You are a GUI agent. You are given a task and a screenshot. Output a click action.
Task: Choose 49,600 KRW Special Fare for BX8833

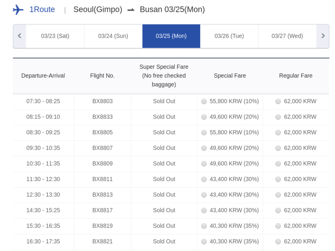click(204, 117)
